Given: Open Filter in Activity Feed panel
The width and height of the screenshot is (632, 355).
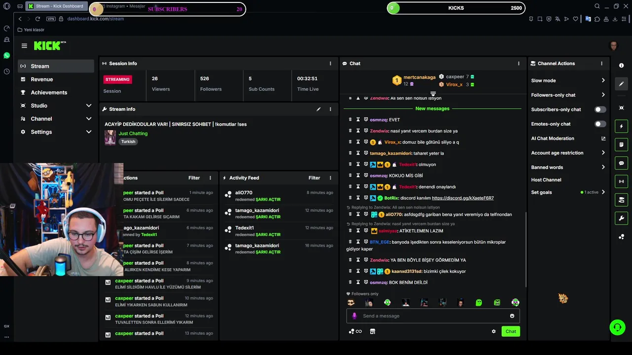Looking at the screenshot, I should tap(314, 178).
